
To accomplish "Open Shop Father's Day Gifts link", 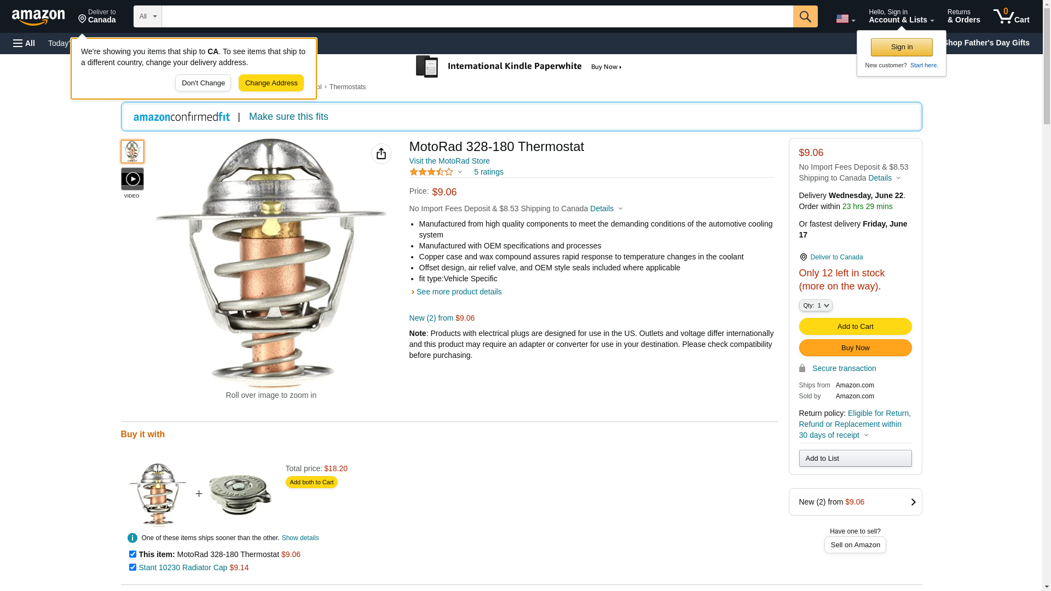I will (986, 43).
